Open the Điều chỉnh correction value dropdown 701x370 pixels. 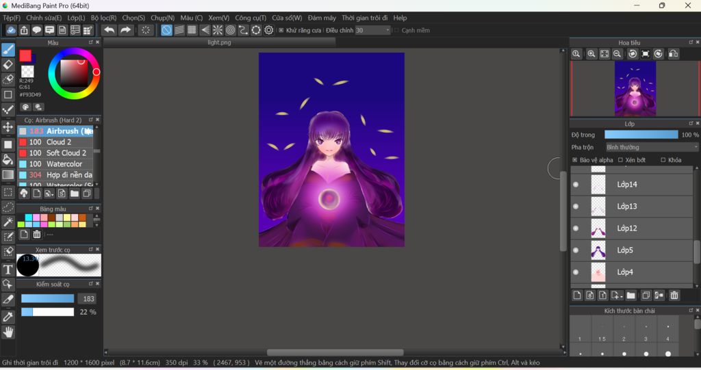pos(387,30)
